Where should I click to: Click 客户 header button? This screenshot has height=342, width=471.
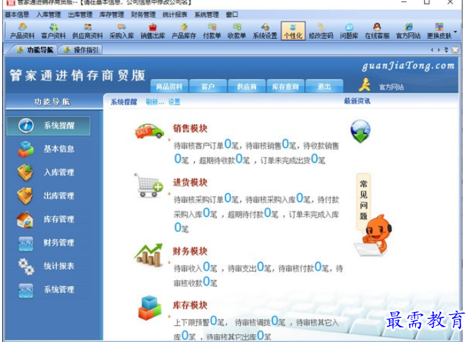(x=208, y=87)
